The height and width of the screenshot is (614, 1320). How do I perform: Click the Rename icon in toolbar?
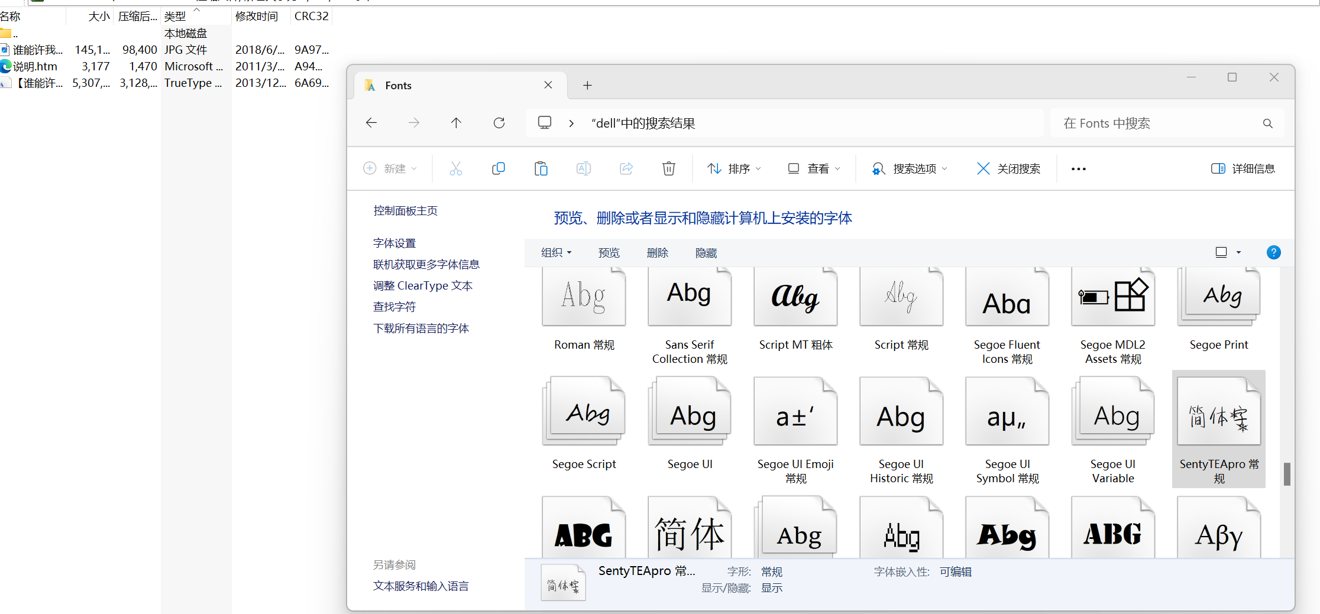click(584, 169)
